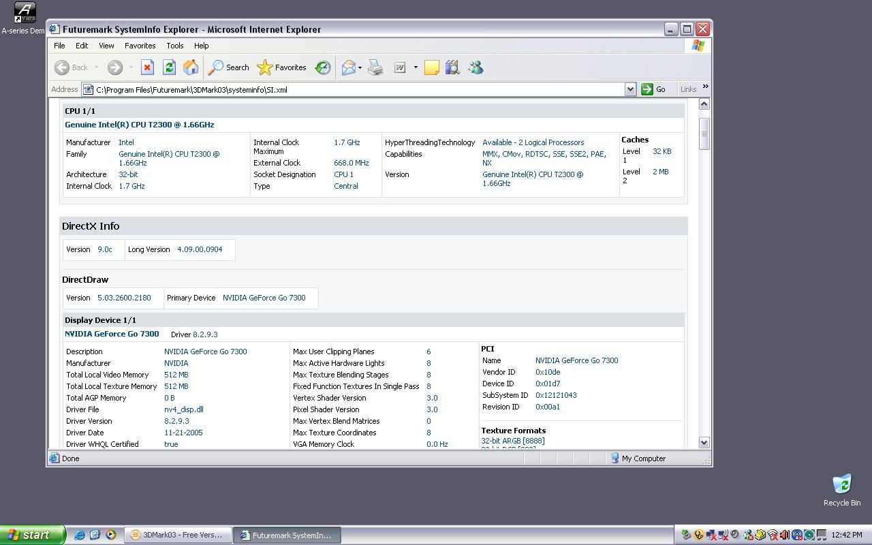
Task: Print the page with printer icon
Action: (x=375, y=67)
